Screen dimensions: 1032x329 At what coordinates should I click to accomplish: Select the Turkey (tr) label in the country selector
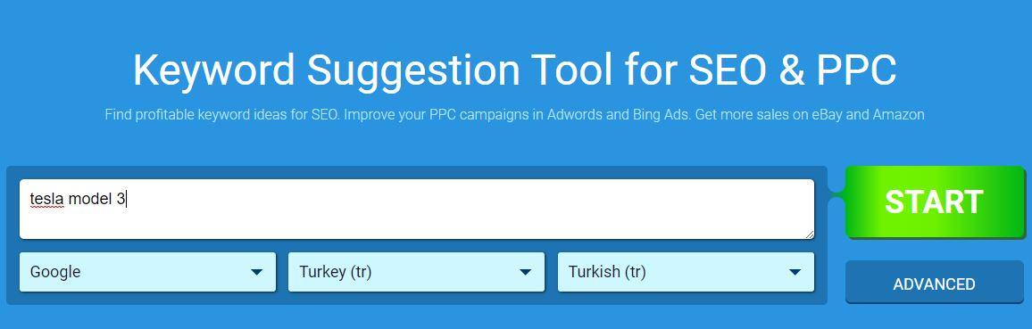pyautogui.click(x=336, y=272)
